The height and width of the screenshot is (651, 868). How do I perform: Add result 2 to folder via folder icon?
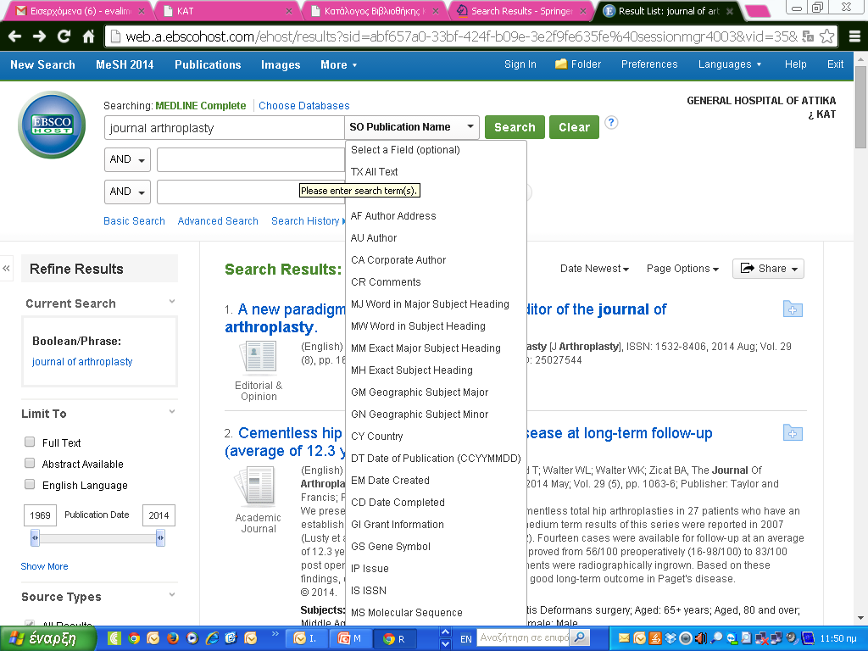[x=793, y=433]
